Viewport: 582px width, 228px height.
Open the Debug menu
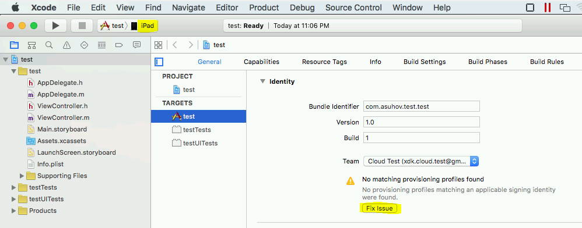(x=302, y=8)
